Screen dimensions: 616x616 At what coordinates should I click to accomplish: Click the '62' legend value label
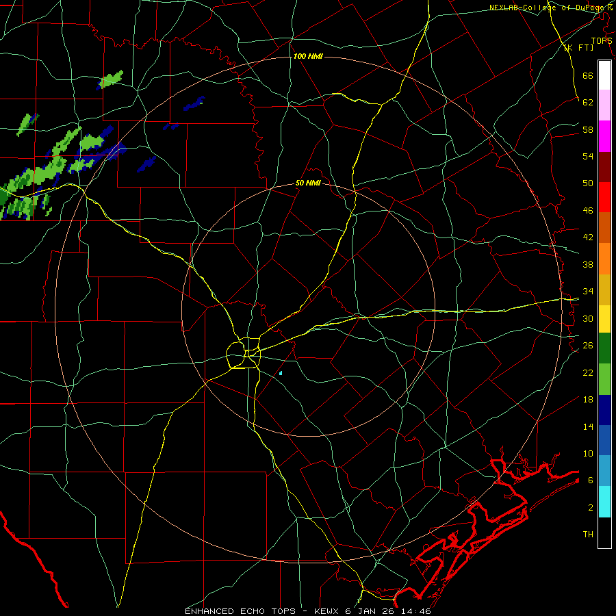click(x=588, y=102)
